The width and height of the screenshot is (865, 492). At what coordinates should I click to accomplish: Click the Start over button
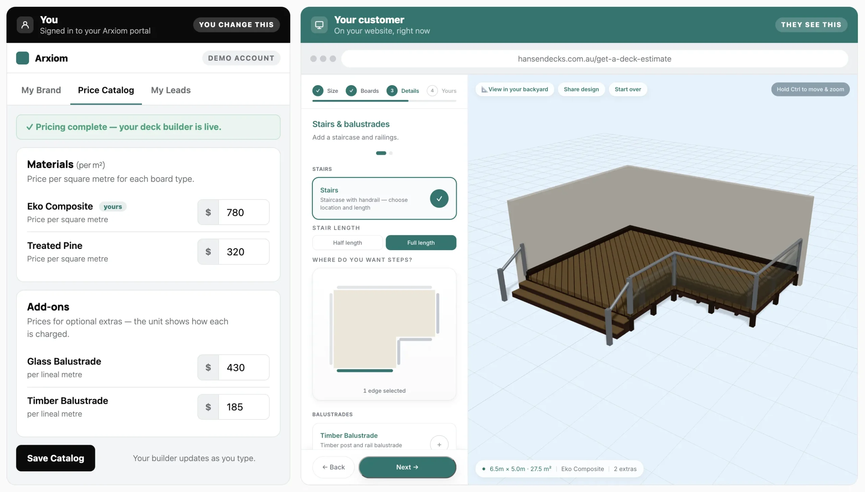coord(628,89)
